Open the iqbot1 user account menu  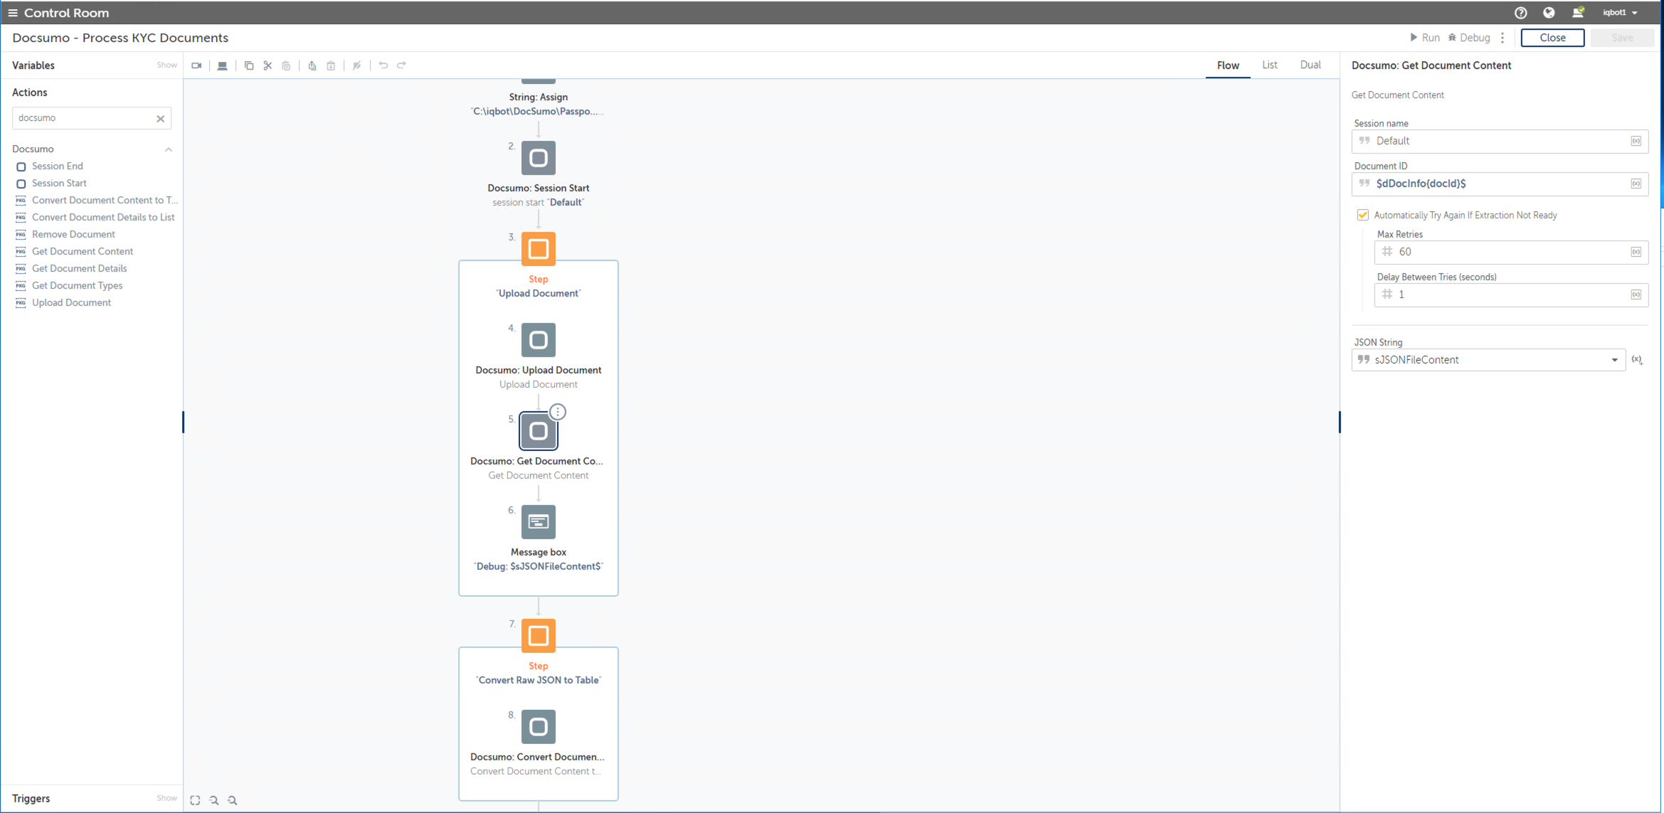(1620, 13)
